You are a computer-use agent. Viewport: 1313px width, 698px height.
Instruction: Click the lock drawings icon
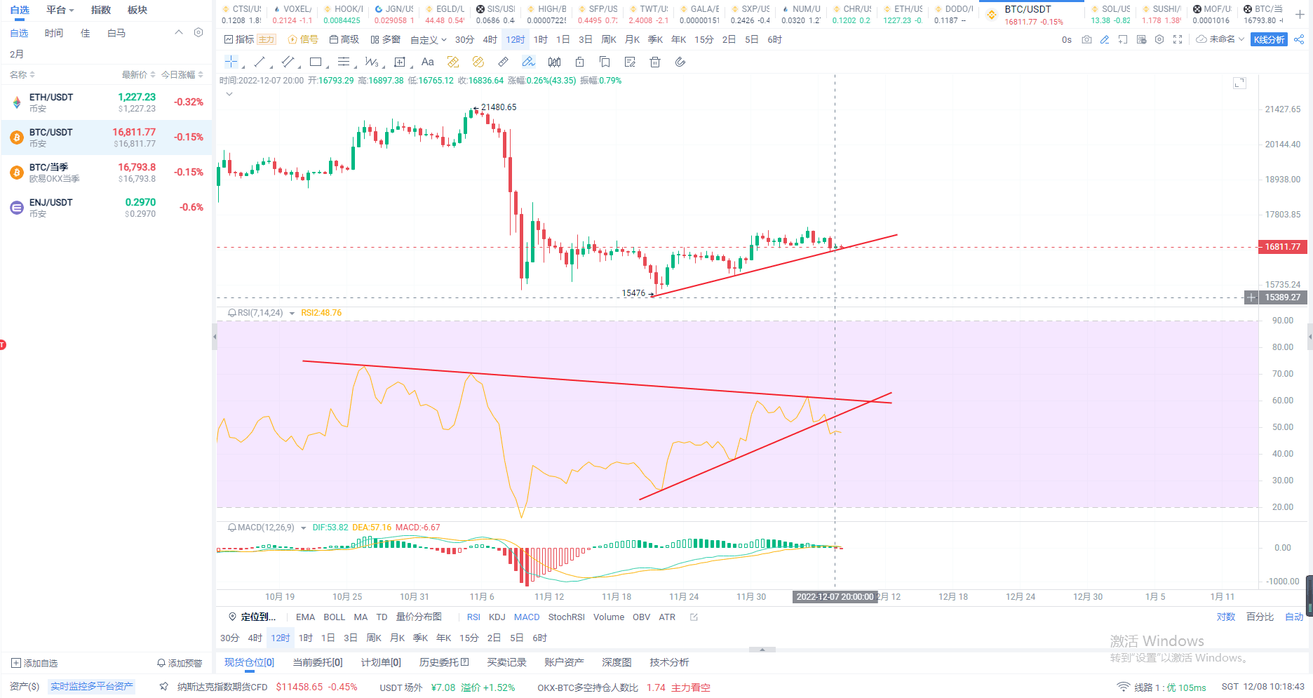tap(579, 62)
